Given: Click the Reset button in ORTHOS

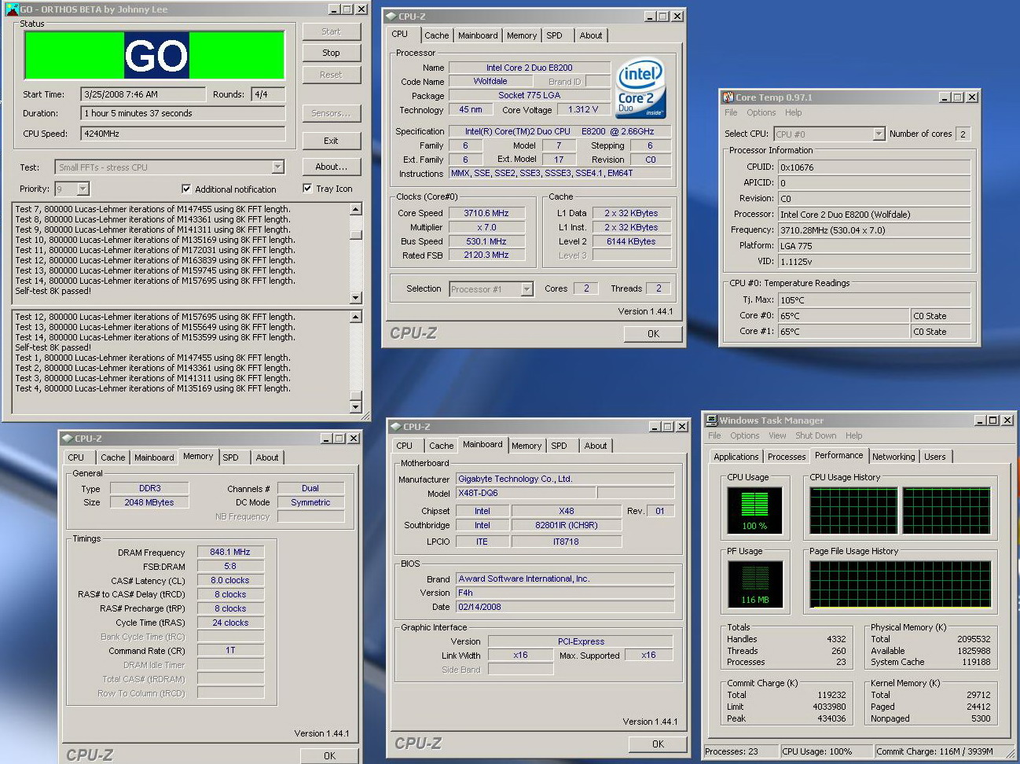Looking at the screenshot, I should pos(331,75).
